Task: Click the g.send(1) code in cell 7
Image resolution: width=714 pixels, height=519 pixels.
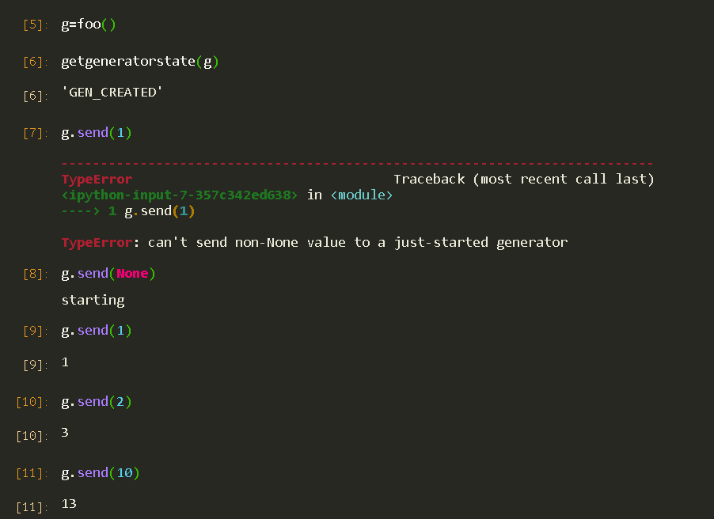Action: point(97,133)
